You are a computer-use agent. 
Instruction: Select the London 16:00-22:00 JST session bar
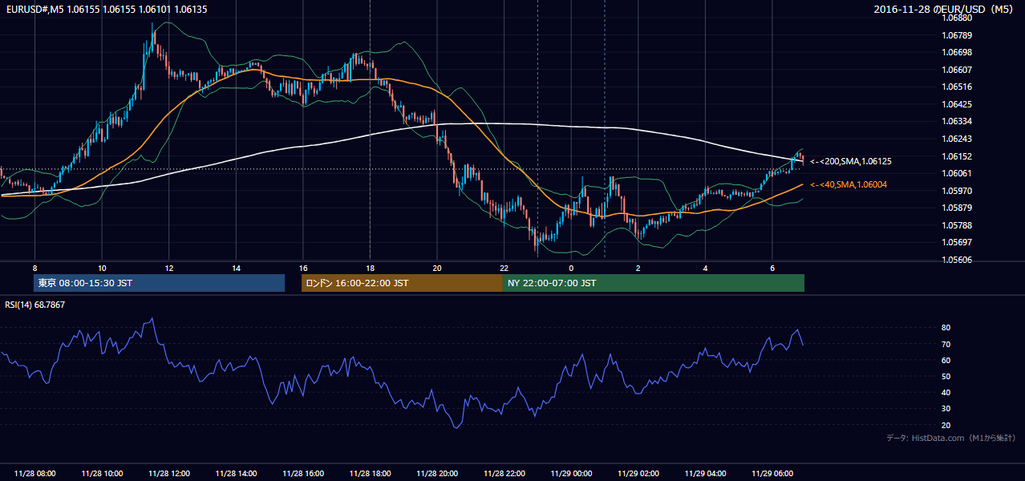[x=402, y=283]
